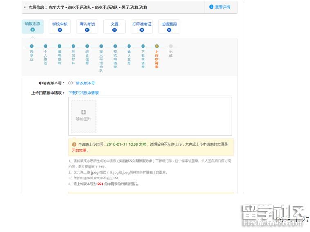Go to the 交费 payment tab
Screen dimensions: 310x232
click(x=115, y=26)
